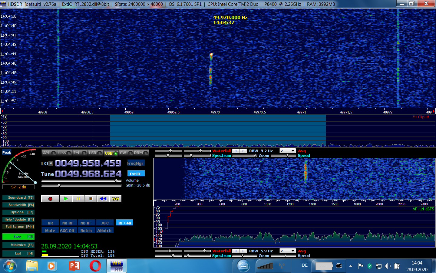Viewport: 436px width, 273px height.
Task: Open Windows Explorer folder from taskbar
Action: tap(32, 266)
